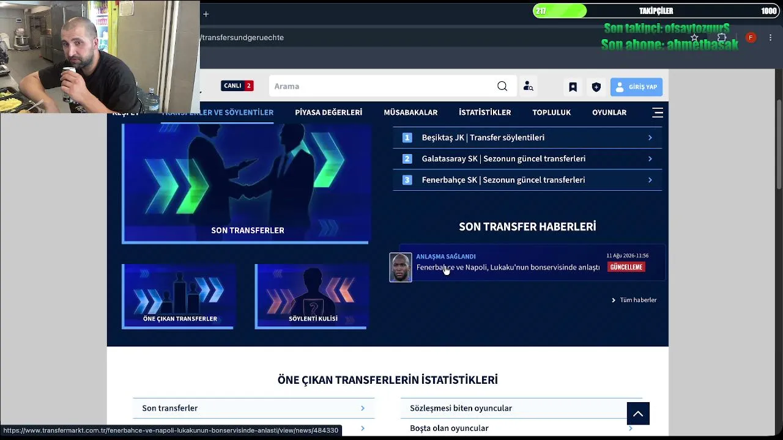Click the number 3 rank badge
783x440 pixels.
click(x=407, y=180)
